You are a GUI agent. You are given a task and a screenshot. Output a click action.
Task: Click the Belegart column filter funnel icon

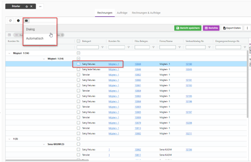[x=102, y=47]
